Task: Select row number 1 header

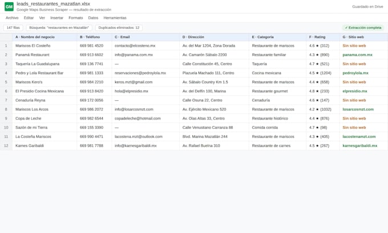Action: click(6, 46)
